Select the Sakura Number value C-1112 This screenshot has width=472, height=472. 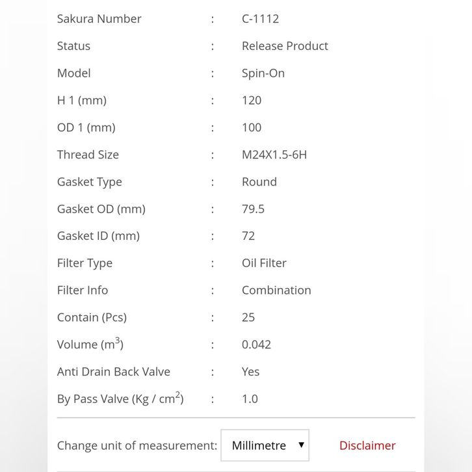pyautogui.click(x=260, y=19)
